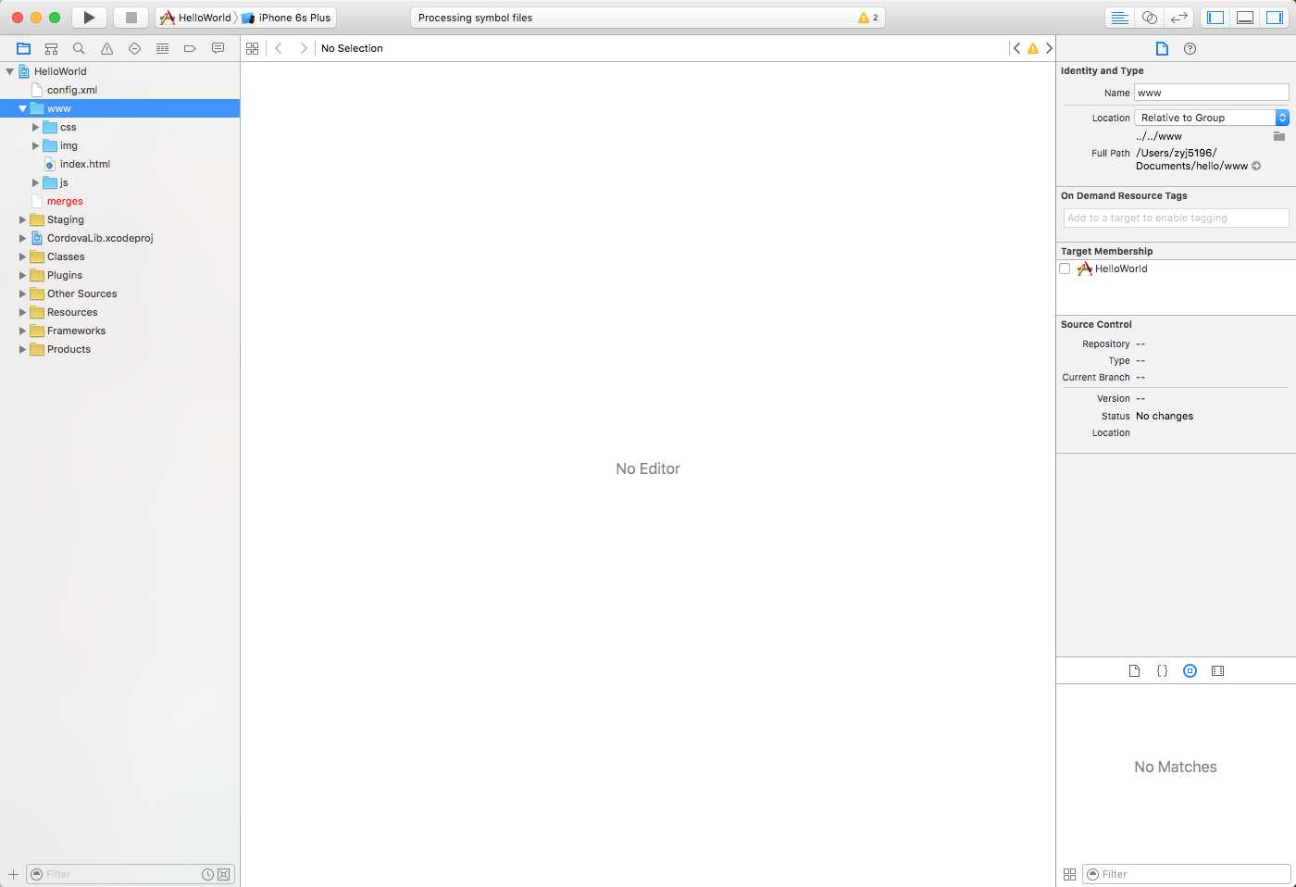Open the Code Snippet library
The width and height of the screenshot is (1296, 887).
pos(1162,670)
